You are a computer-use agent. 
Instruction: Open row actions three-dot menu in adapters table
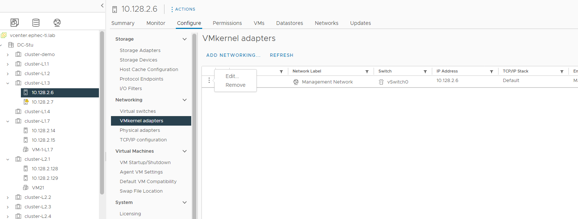coord(209,80)
